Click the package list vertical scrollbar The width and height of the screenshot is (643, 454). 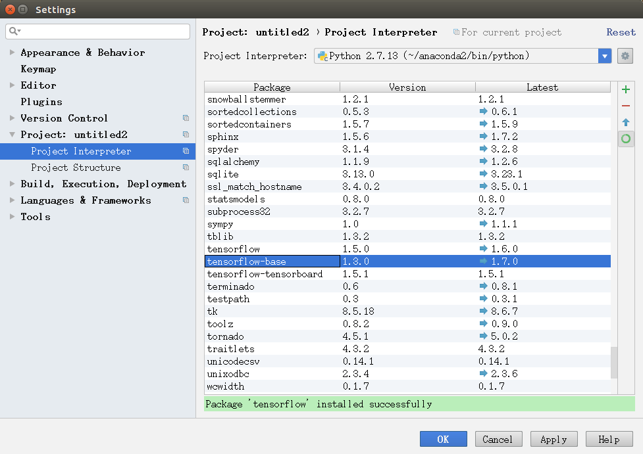tap(614, 363)
